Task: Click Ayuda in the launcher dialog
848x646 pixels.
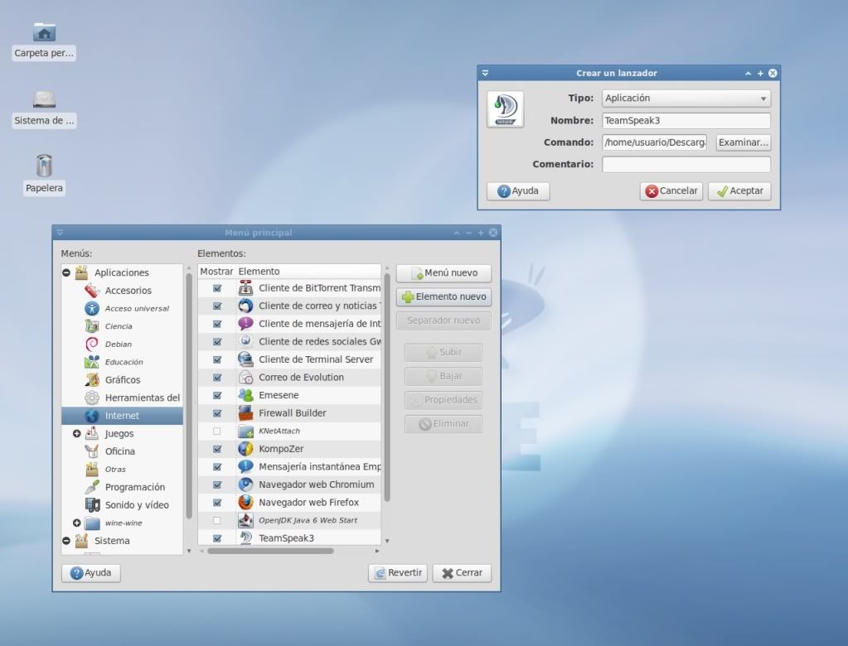Action: (x=518, y=190)
